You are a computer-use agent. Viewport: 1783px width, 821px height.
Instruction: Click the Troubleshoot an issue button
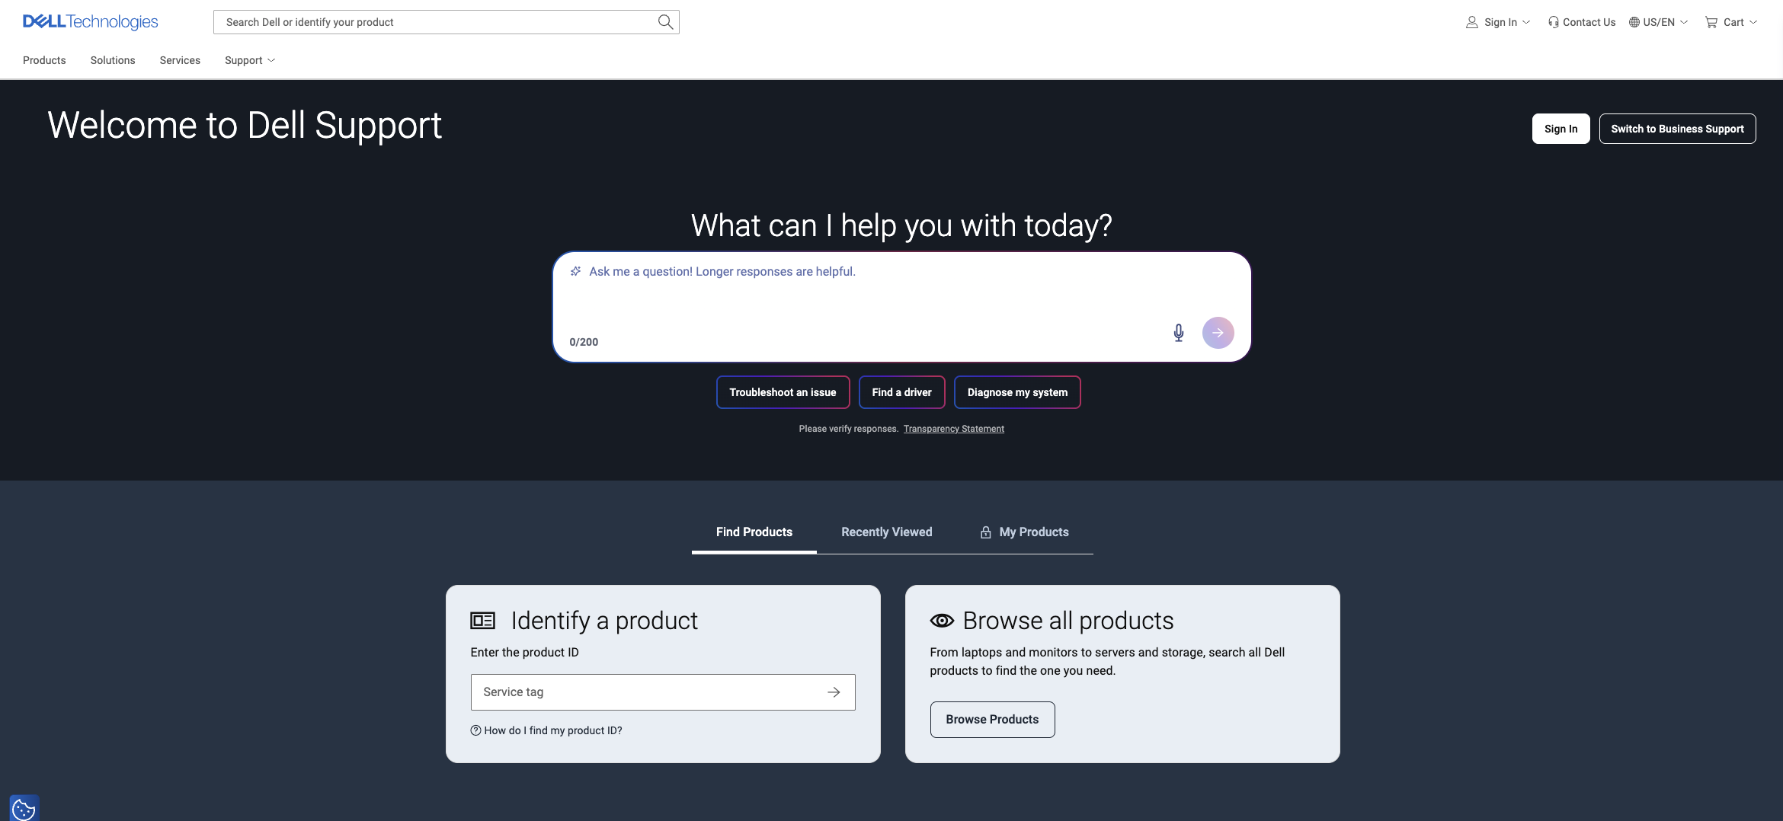(x=783, y=392)
